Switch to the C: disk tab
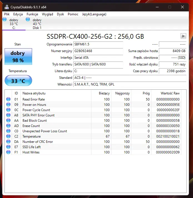Screen dimensions: 193x198 14,24
